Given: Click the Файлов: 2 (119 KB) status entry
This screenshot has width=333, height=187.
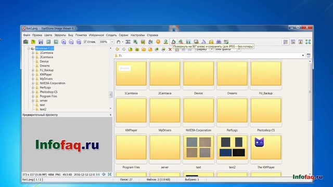Looking at the screenshot, I should click(158, 180).
